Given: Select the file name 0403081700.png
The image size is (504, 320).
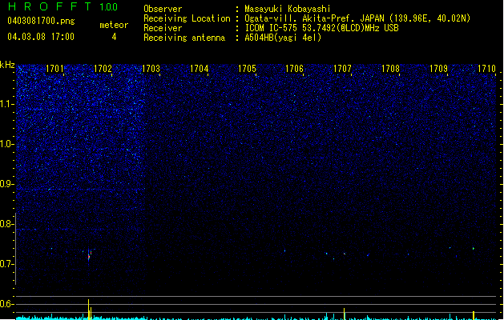Looking at the screenshot, I should [x=41, y=21].
